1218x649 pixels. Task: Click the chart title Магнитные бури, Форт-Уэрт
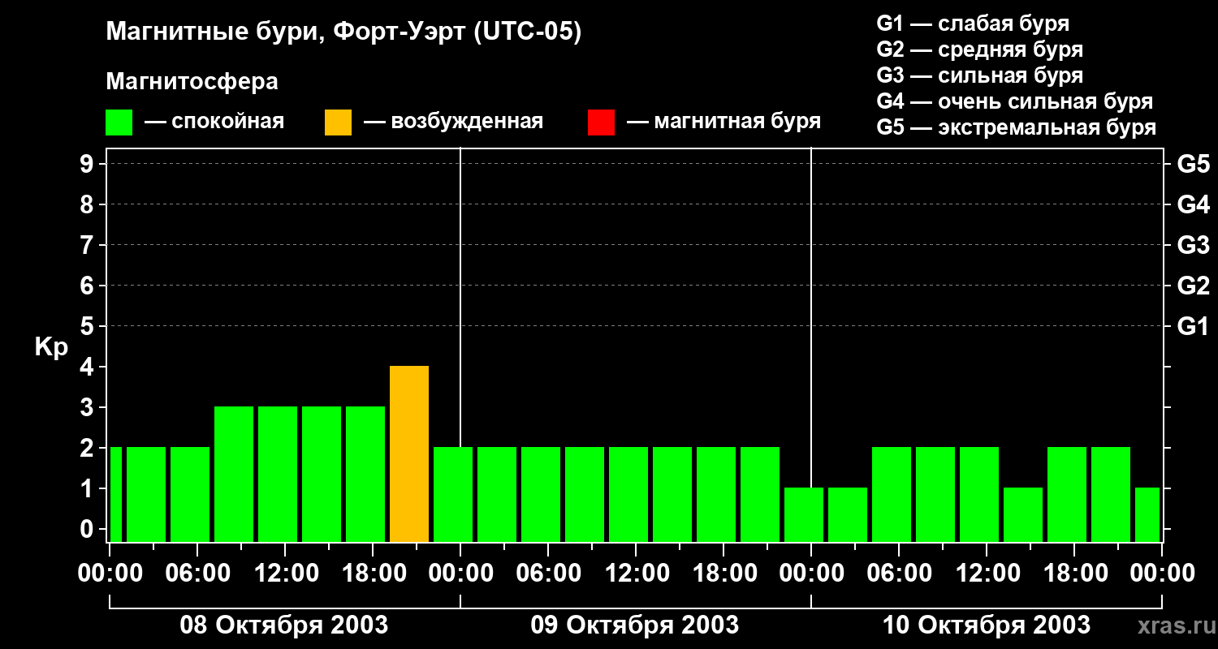pos(343,33)
